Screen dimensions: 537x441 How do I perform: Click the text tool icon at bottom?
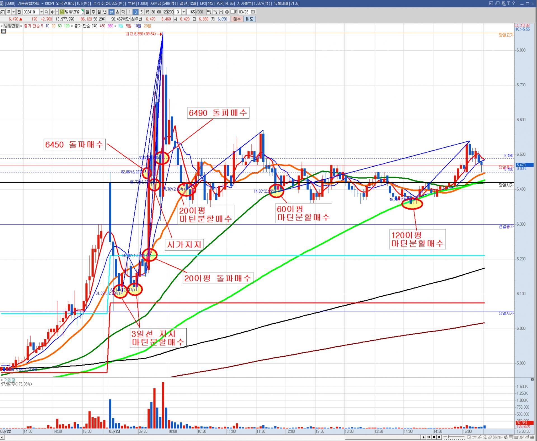tap(500, 437)
